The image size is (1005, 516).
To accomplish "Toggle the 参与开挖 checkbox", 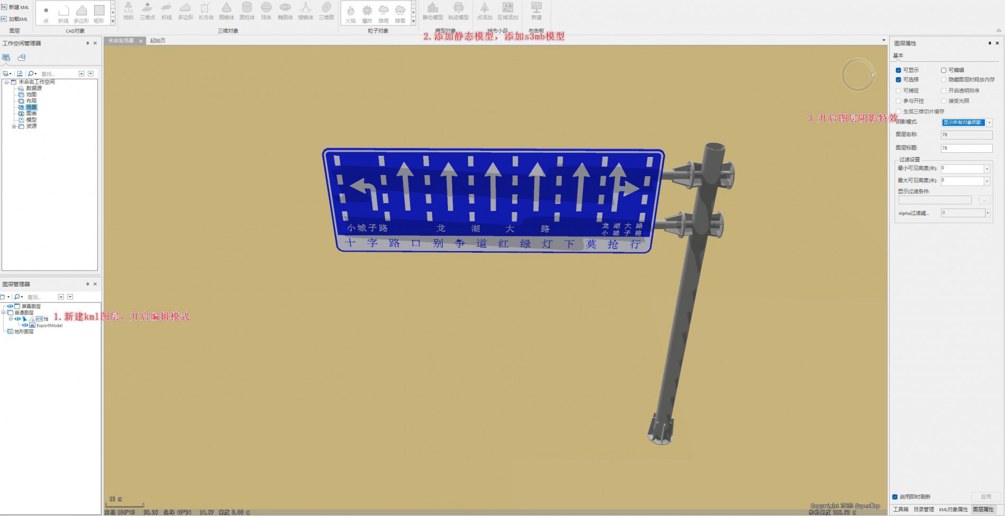I will click(x=898, y=101).
